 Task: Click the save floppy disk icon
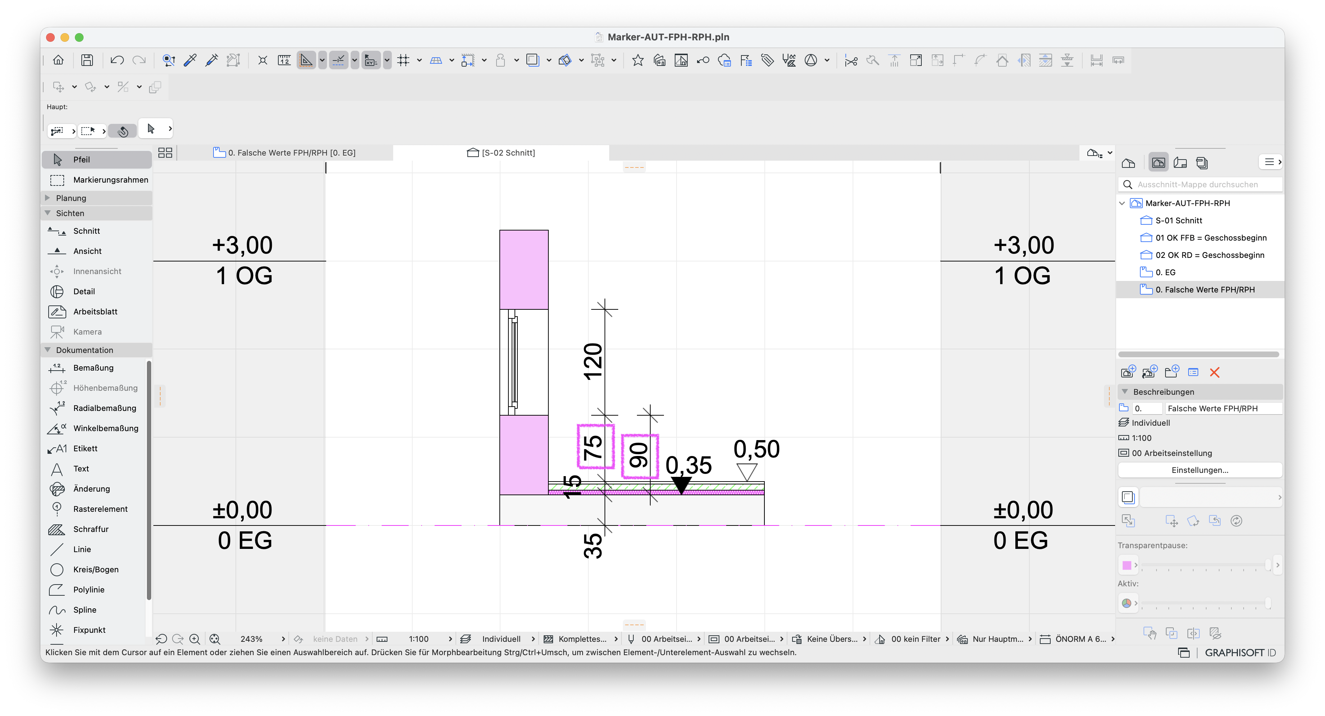click(x=87, y=60)
